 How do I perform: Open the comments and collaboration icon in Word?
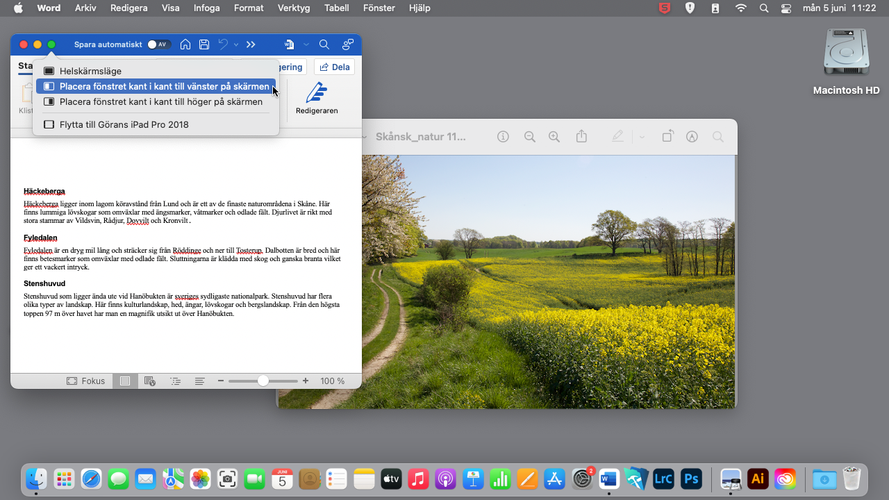click(348, 44)
